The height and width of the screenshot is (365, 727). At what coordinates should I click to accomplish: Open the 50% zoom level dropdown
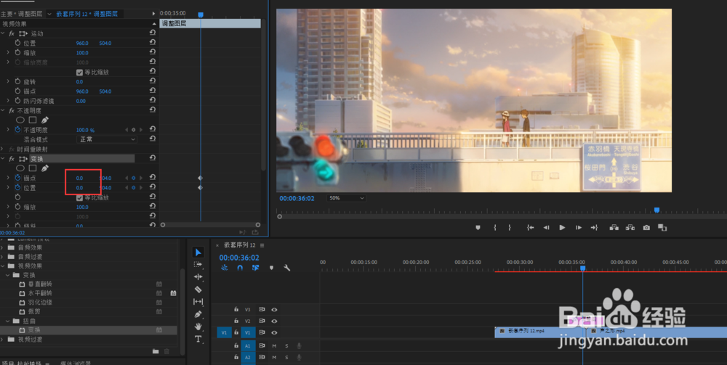tap(346, 198)
